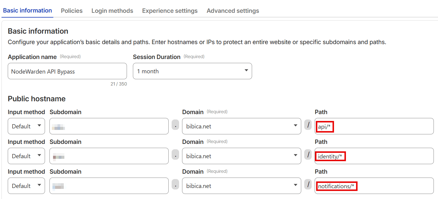This screenshot has height=199, width=438.
Task: Open the Session Duration dropdown
Action: pos(192,71)
